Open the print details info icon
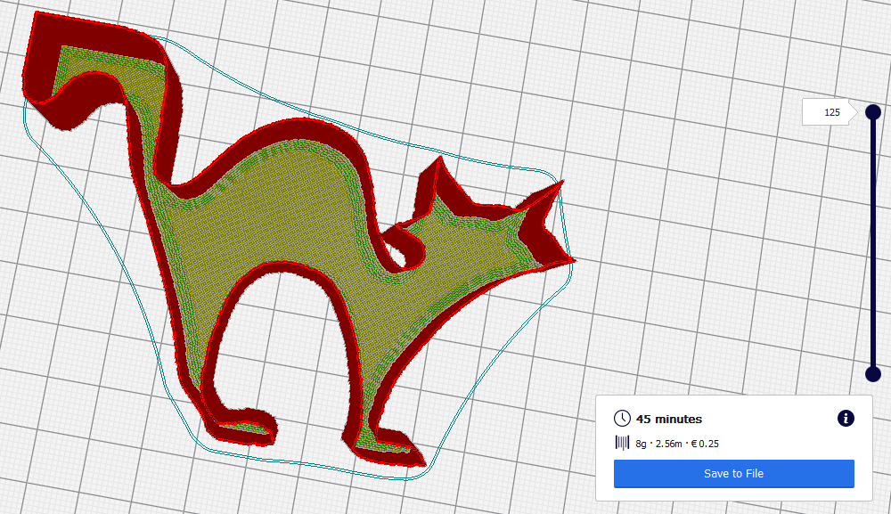 (x=844, y=419)
